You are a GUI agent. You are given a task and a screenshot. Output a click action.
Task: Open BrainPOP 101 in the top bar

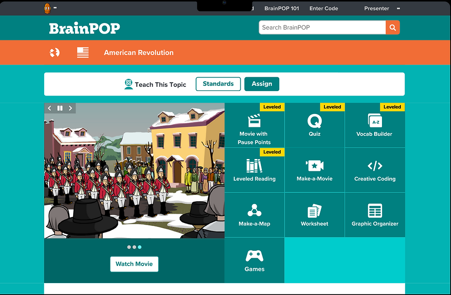pyautogui.click(x=282, y=8)
